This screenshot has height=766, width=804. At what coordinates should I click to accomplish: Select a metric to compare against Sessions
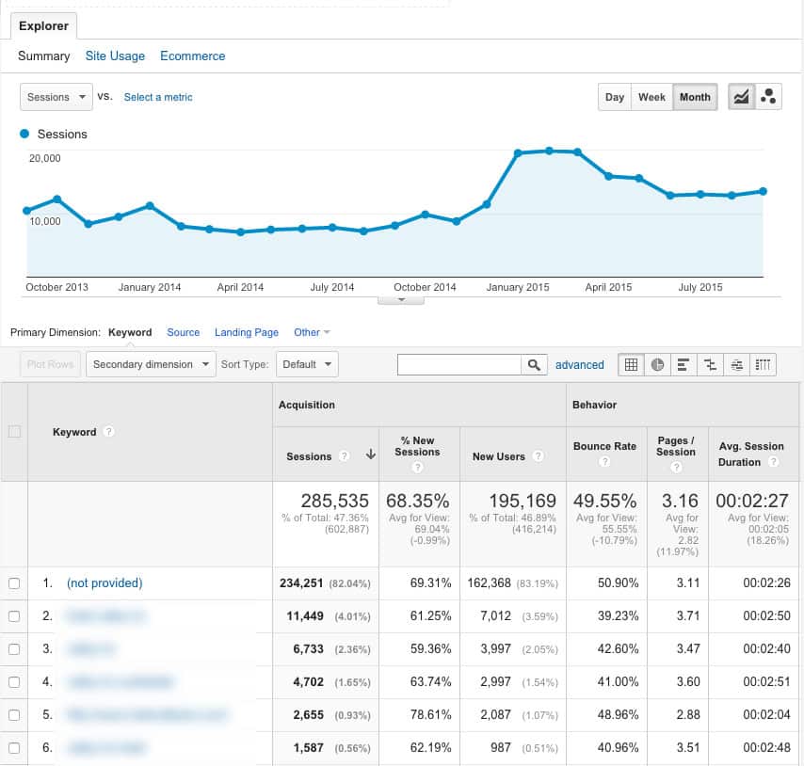[157, 96]
